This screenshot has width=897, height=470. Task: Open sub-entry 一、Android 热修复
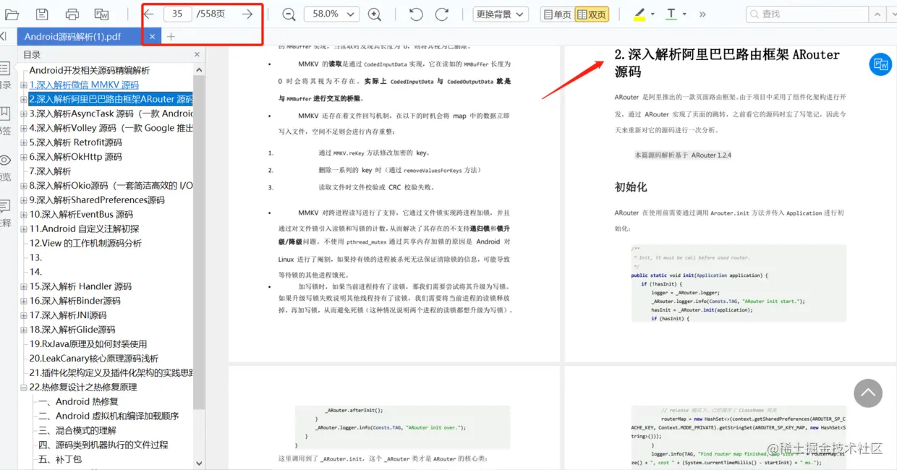tap(78, 402)
